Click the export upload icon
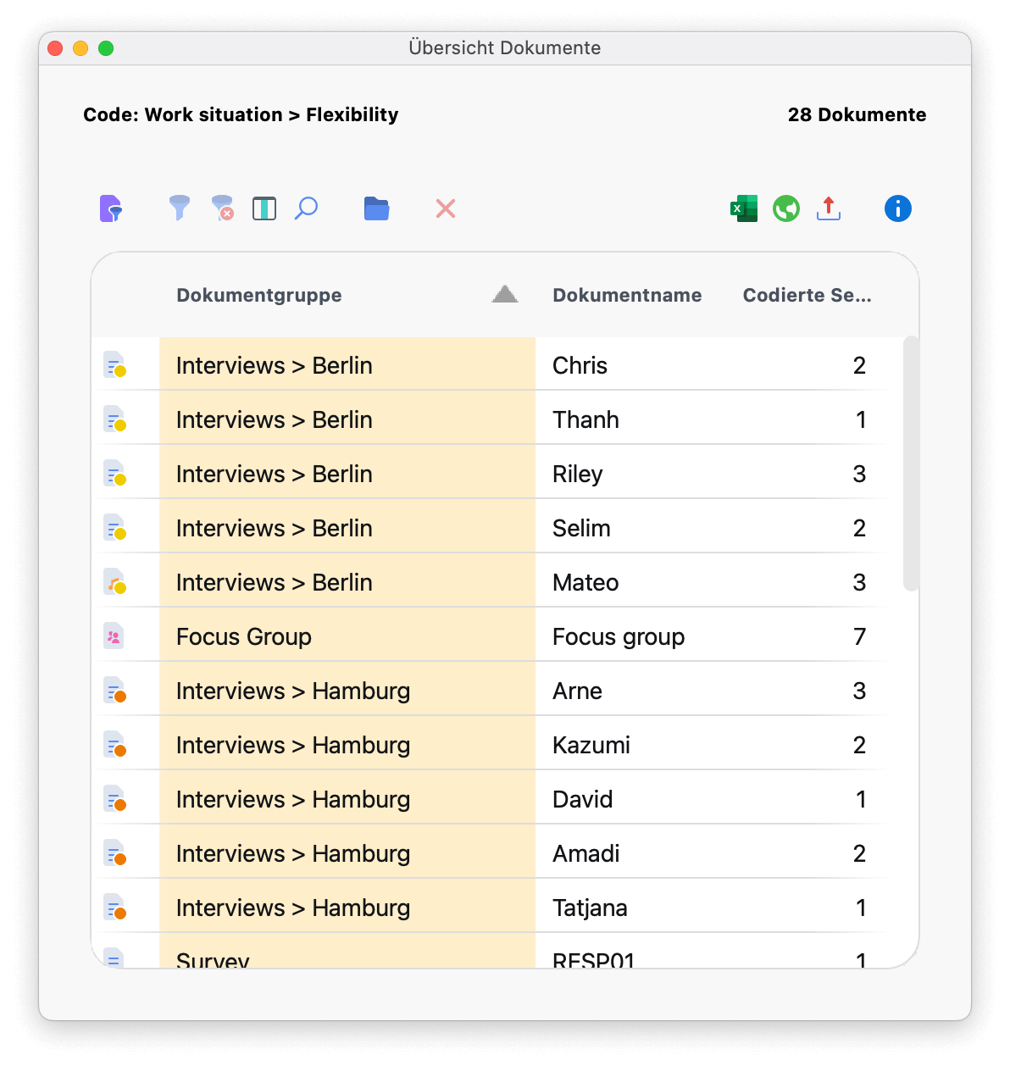The width and height of the screenshot is (1010, 1066). pyautogui.click(x=829, y=208)
